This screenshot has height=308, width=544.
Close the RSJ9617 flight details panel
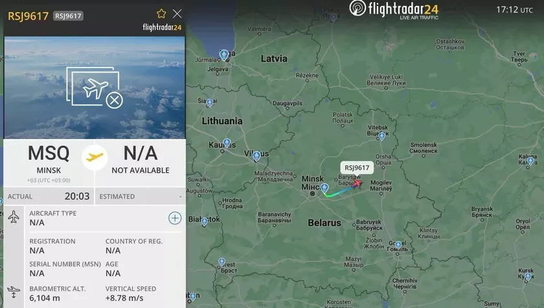click(177, 14)
